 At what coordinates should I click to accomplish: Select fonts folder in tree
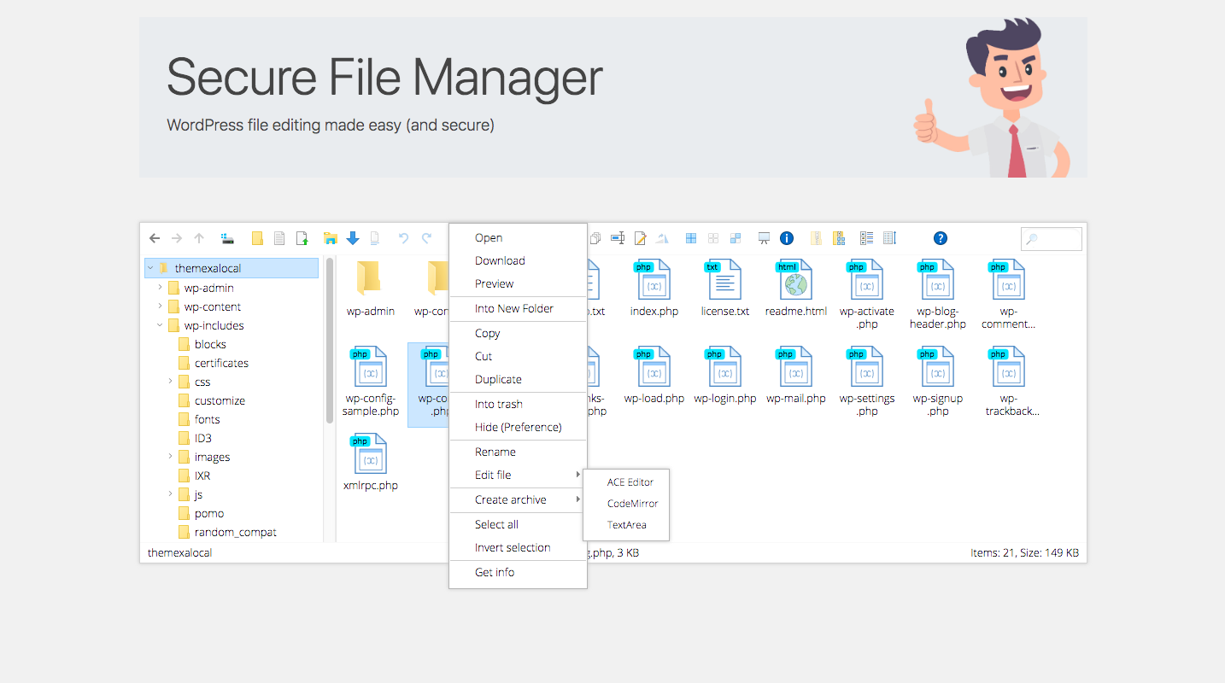point(207,419)
